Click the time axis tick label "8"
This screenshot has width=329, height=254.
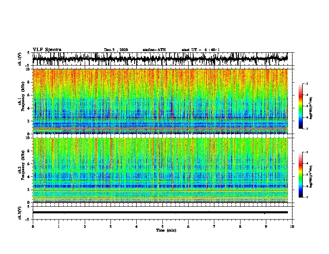coord(240,226)
